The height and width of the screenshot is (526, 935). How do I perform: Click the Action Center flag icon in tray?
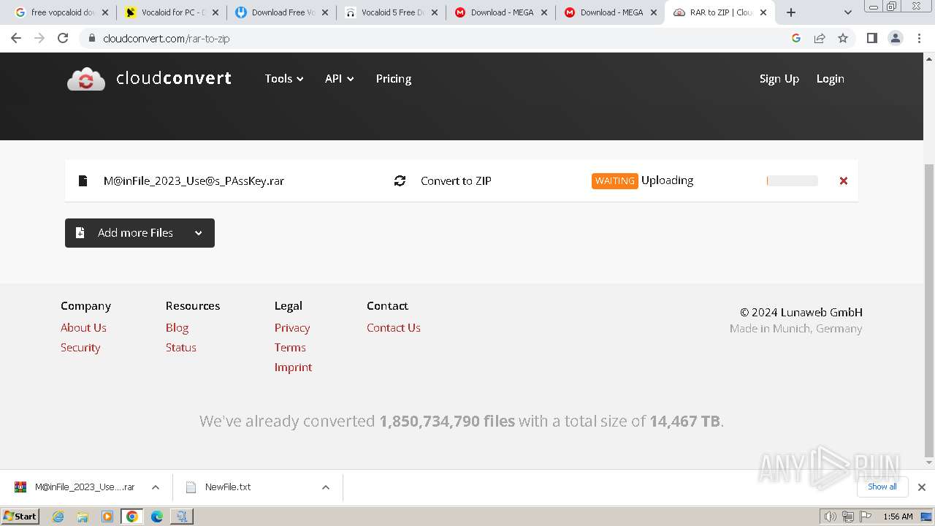tap(865, 517)
